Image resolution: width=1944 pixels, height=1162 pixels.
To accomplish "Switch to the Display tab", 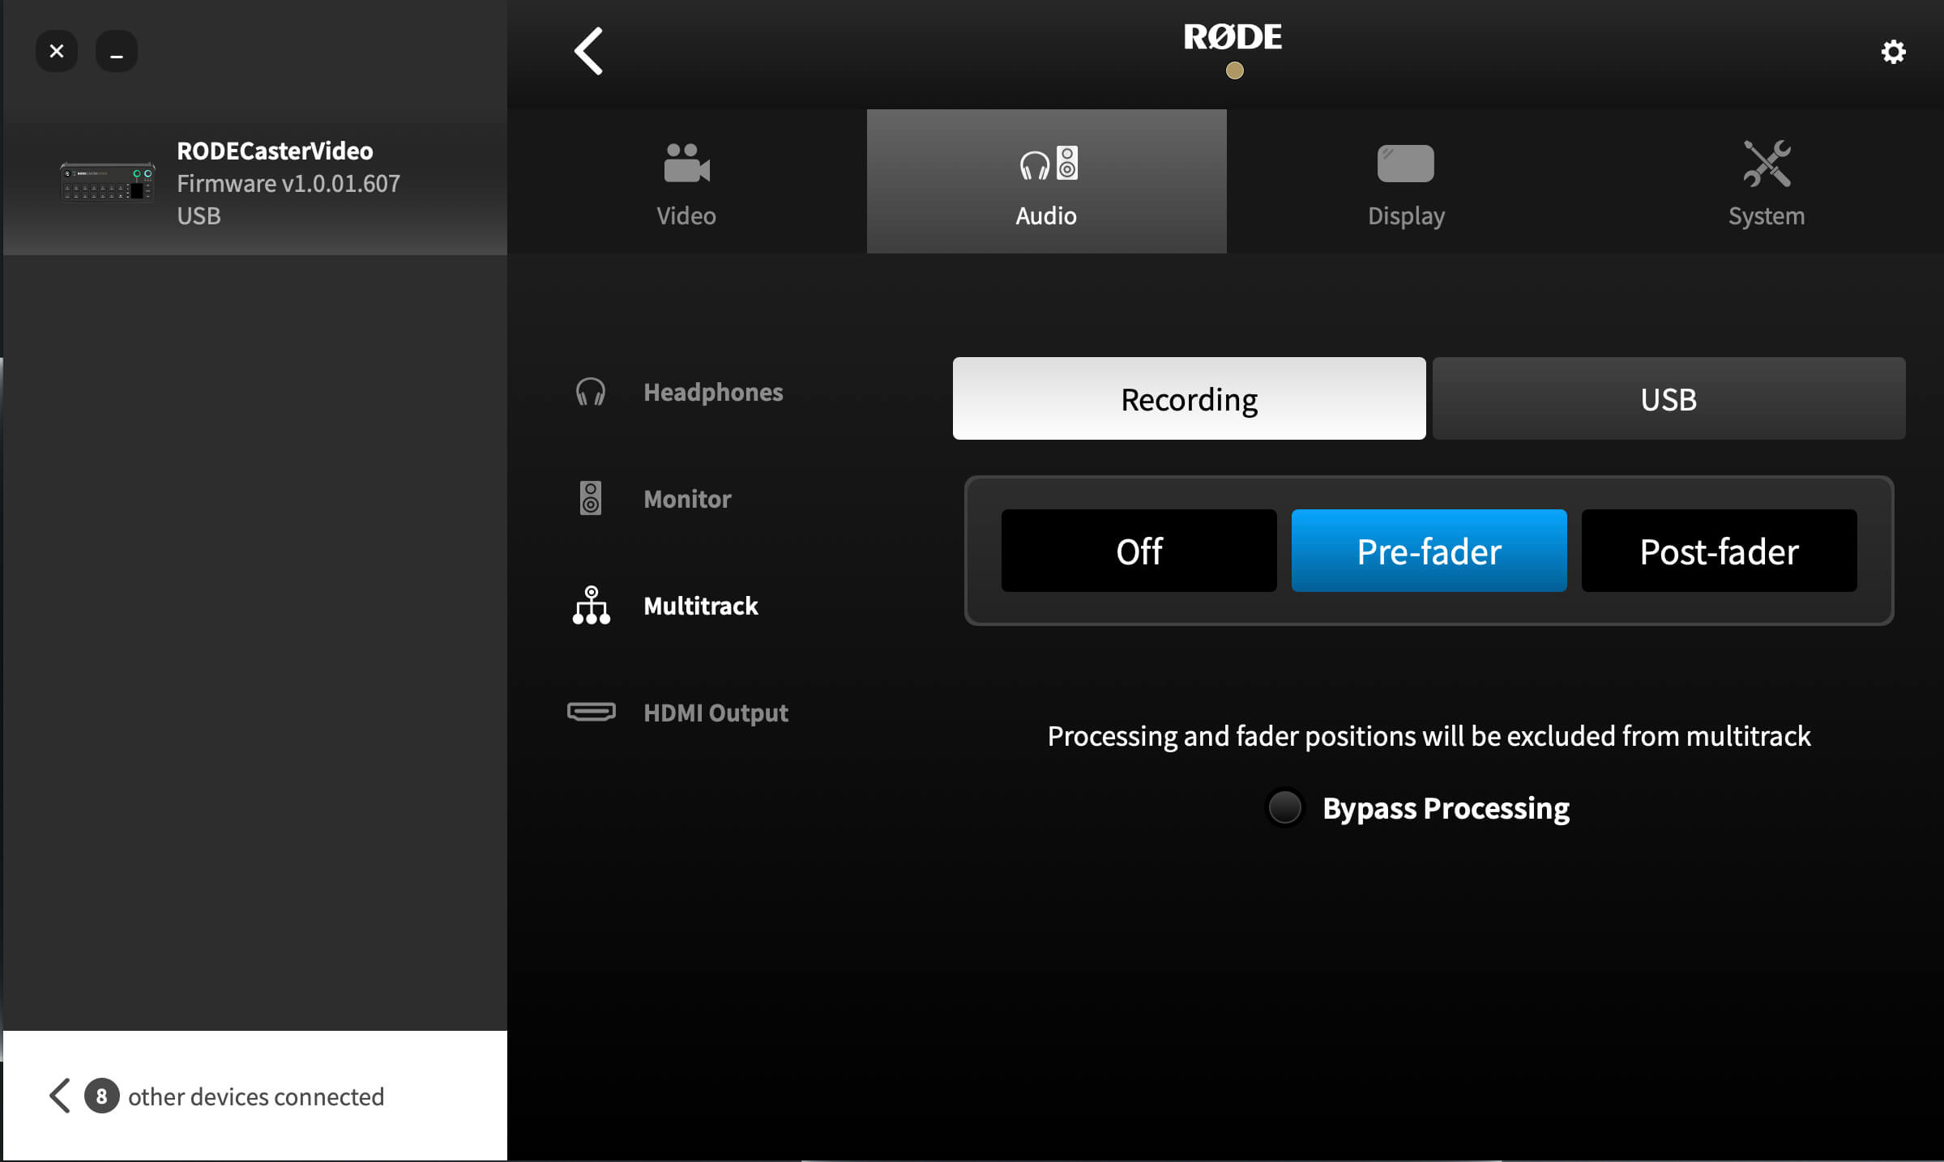I will point(1406,181).
